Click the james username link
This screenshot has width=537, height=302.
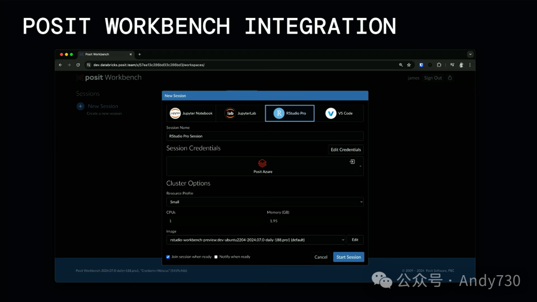click(413, 78)
